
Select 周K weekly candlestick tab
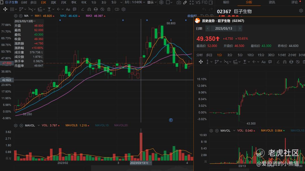(53, 2)
